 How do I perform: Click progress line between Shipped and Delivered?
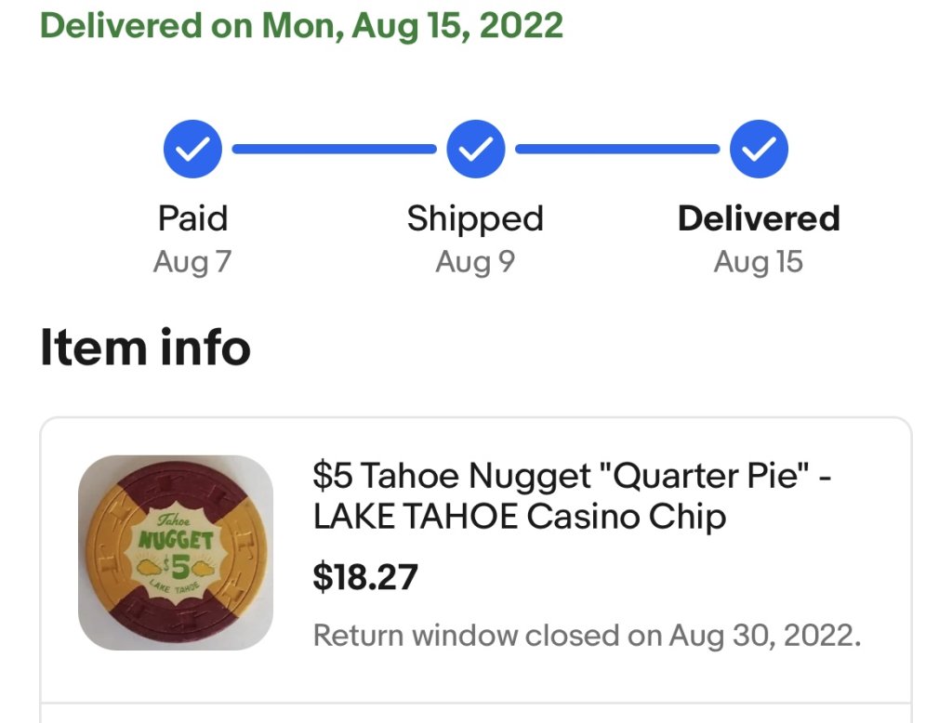pyautogui.click(x=617, y=149)
